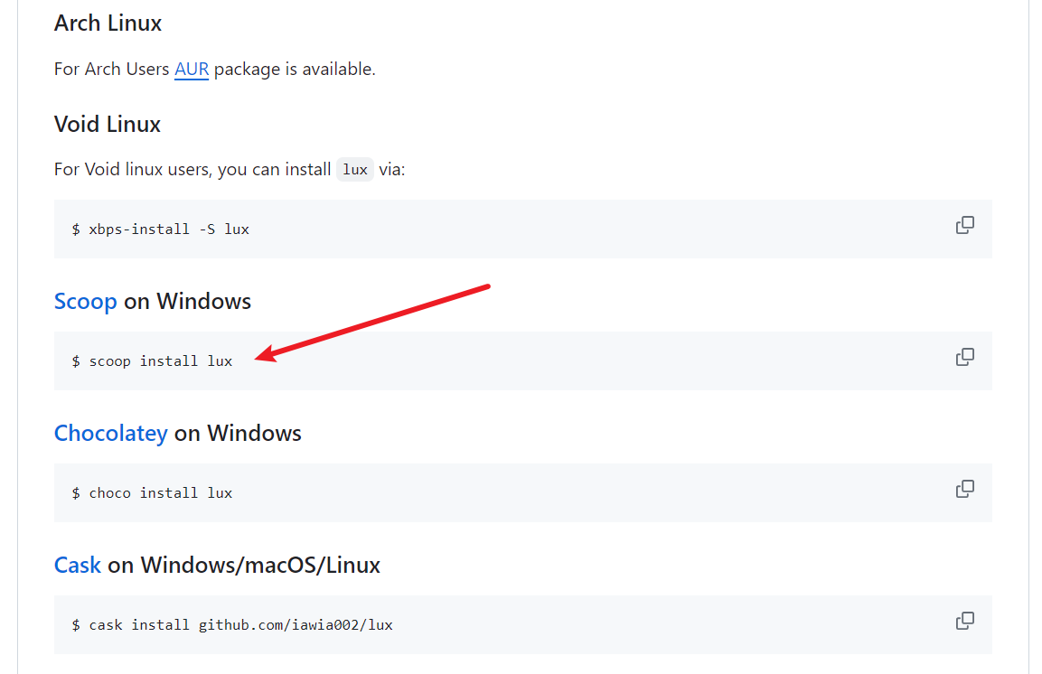1042x674 pixels.
Task: Click 'on Windows/macOS/Linux' heading text
Action: click(244, 565)
